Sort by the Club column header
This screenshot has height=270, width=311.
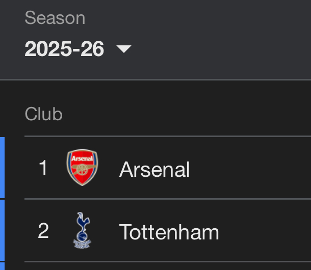(43, 114)
